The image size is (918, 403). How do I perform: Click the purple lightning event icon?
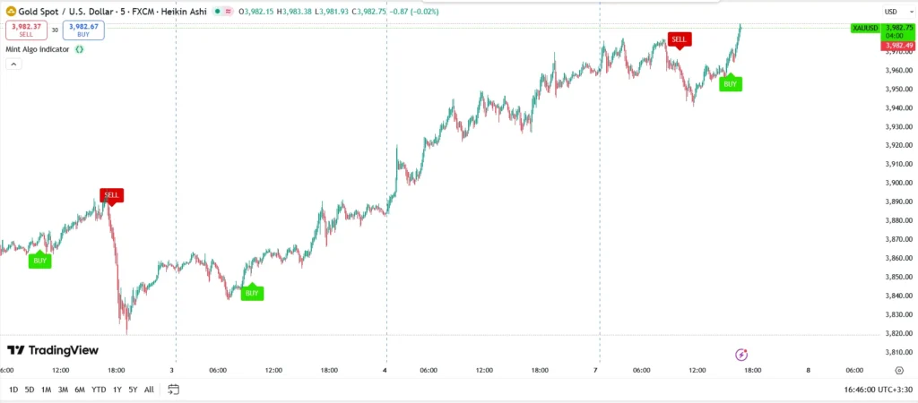741,355
